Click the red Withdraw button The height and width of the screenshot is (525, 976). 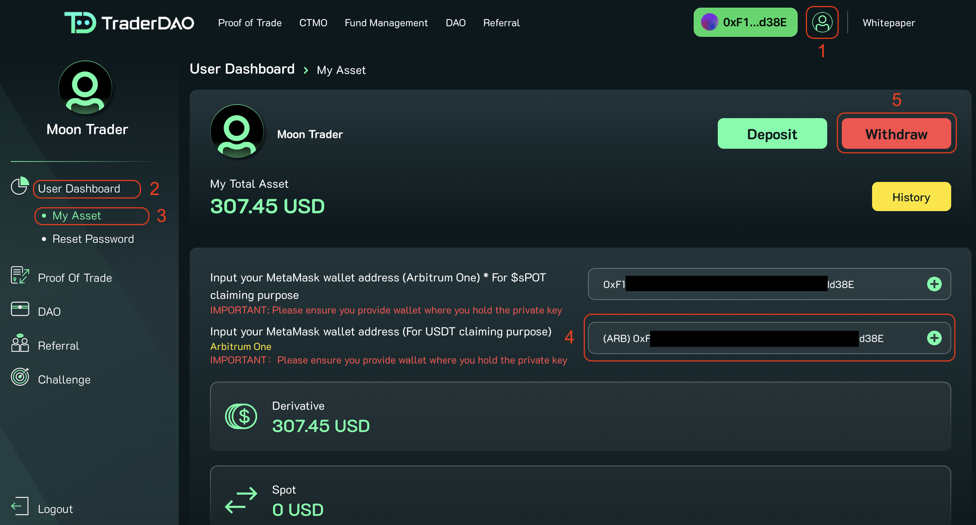click(896, 134)
